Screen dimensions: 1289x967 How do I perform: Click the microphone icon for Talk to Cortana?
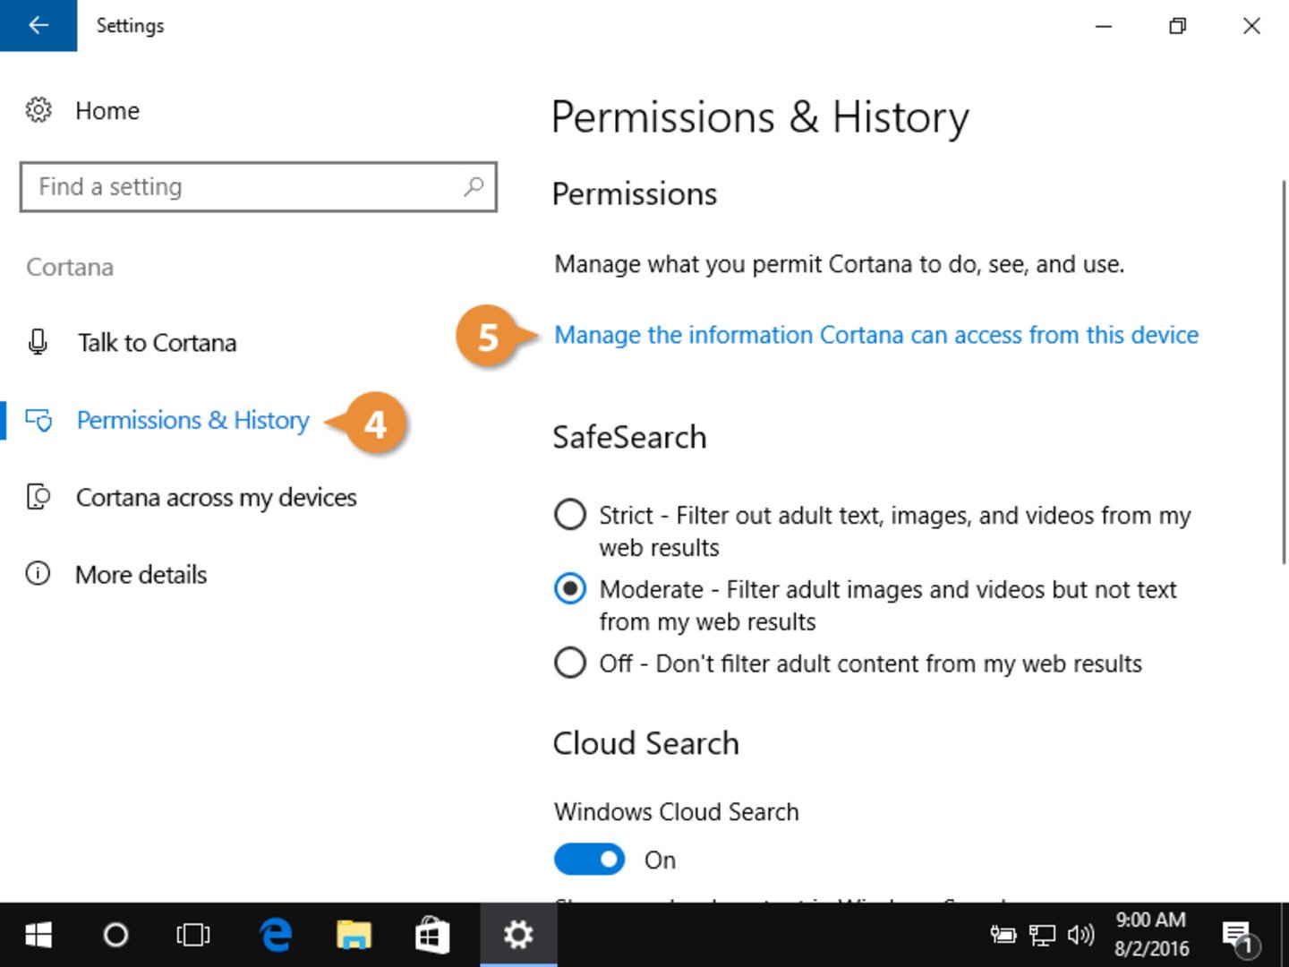click(x=38, y=342)
